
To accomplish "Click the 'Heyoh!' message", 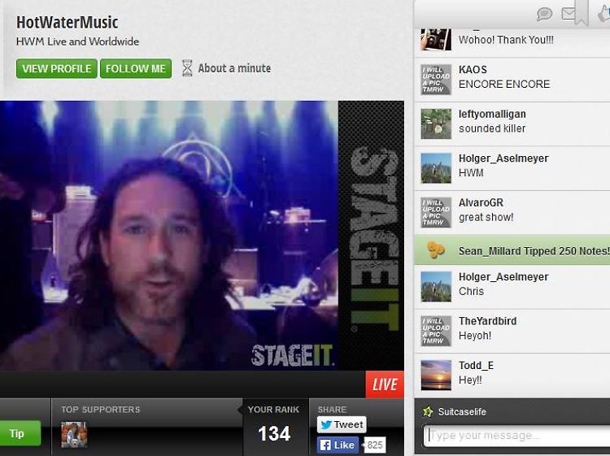I will pyautogui.click(x=475, y=336).
